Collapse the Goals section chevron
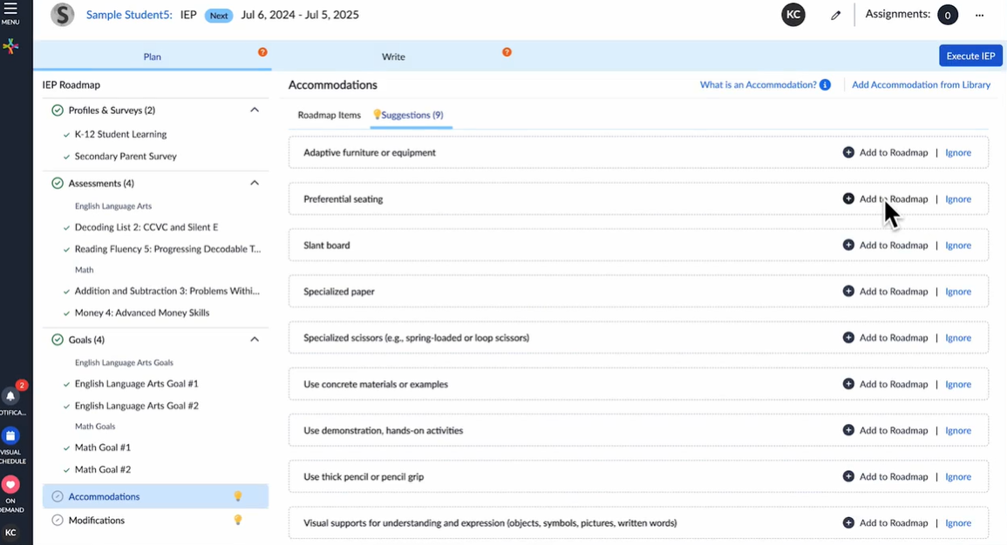Screen dimensions: 1007x545 coord(255,340)
